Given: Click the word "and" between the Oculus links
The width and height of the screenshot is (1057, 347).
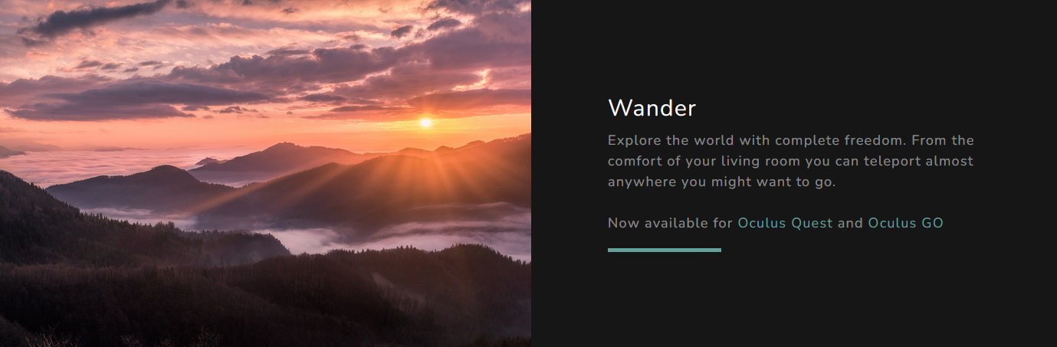Looking at the screenshot, I should click(x=850, y=223).
